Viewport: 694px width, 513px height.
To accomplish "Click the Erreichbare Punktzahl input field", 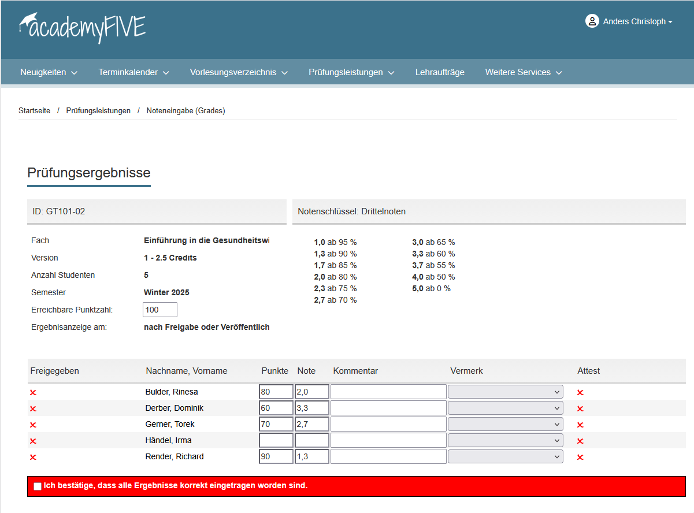I will click(x=159, y=310).
